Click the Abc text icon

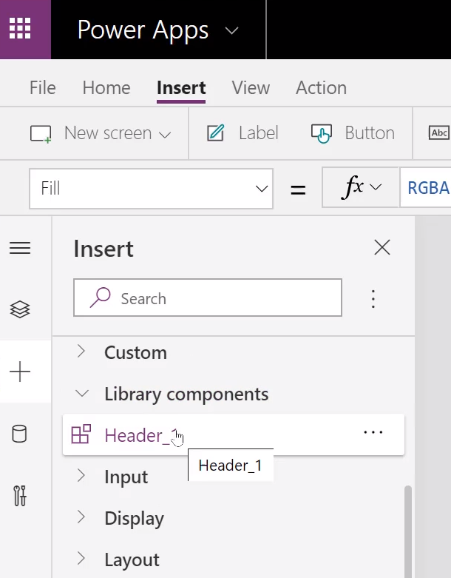pos(439,132)
